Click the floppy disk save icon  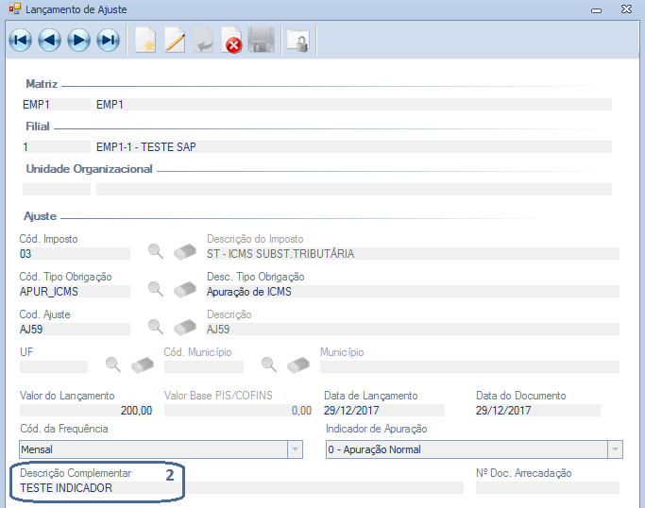click(x=262, y=41)
